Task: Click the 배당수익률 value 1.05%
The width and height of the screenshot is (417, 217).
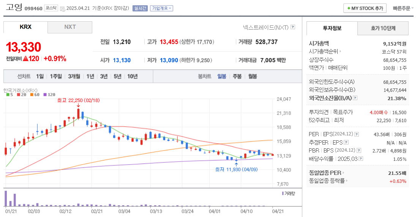Action: coord(400,159)
